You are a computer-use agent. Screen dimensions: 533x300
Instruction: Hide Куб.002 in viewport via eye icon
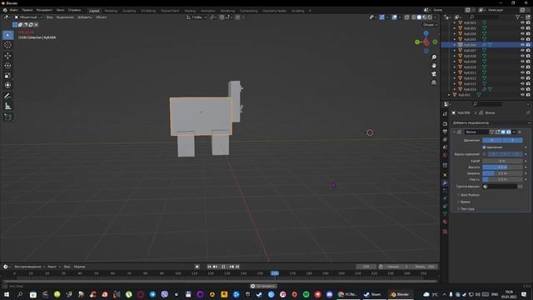(x=522, y=22)
